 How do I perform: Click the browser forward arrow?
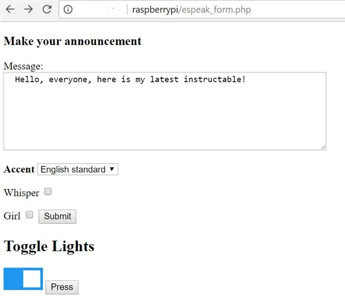tap(28, 9)
